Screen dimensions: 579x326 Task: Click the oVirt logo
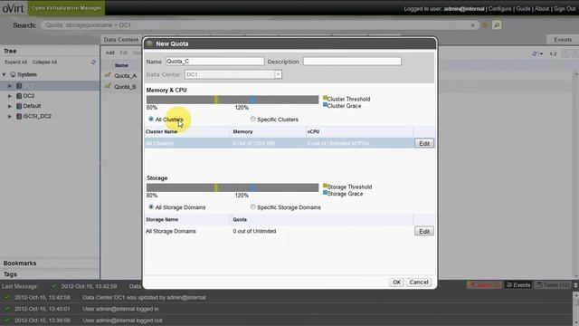14,8
